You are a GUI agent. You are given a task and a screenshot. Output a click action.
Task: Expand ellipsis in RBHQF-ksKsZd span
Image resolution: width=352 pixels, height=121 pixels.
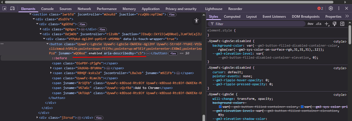pyautogui.click(x=178, y=73)
